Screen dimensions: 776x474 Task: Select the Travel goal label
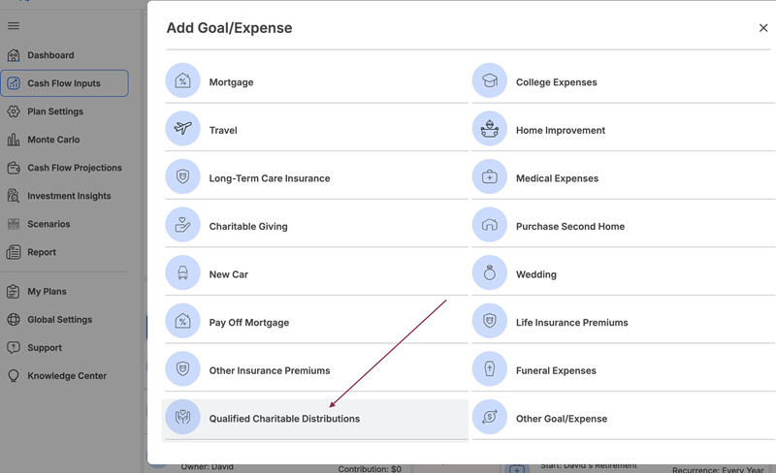click(223, 130)
